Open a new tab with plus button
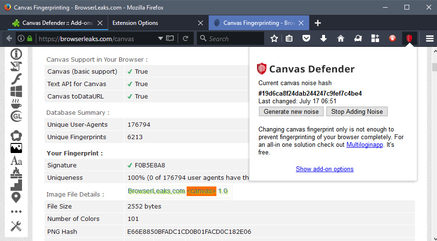 click(x=318, y=23)
